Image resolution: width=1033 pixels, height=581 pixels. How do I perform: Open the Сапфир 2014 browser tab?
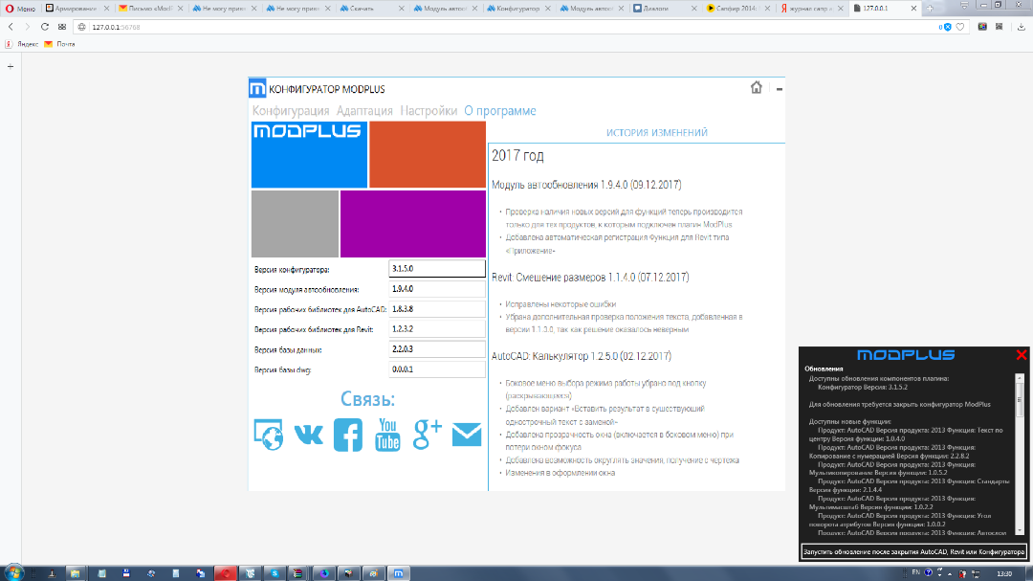pos(738,9)
